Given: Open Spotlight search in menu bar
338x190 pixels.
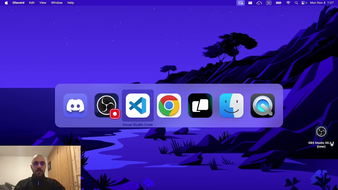Looking at the screenshot, I should point(296,3).
